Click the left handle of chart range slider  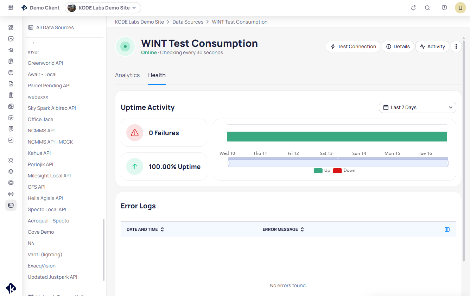228,163
